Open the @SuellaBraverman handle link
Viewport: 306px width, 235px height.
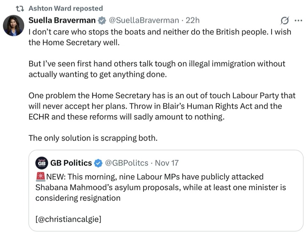click(143, 20)
